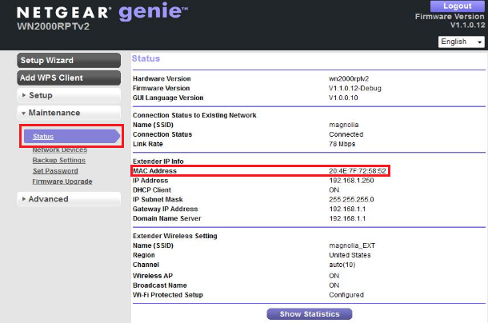Go to Set Password page
This screenshot has height=323, width=488.
click(55, 171)
